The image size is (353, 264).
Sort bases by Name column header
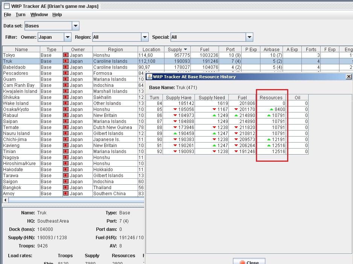[21, 50]
